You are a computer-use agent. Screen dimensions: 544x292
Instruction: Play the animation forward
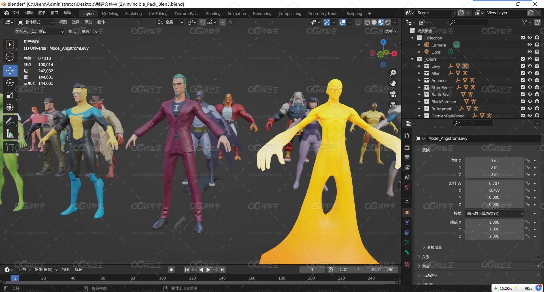click(x=208, y=270)
